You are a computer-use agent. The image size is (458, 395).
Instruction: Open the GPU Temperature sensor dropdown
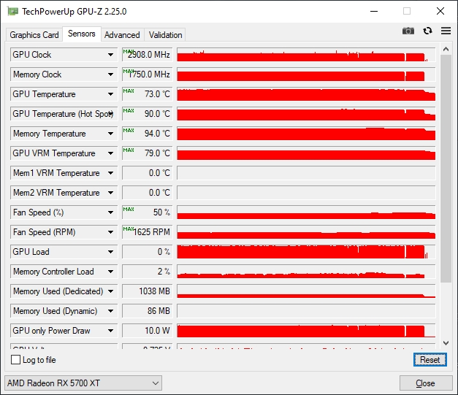(110, 94)
